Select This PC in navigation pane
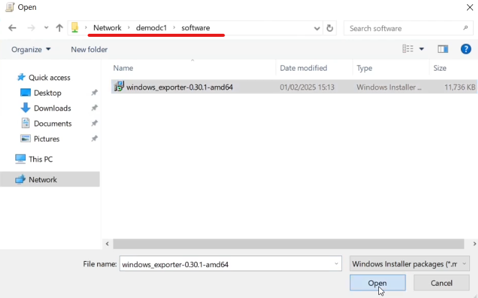 [41, 159]
